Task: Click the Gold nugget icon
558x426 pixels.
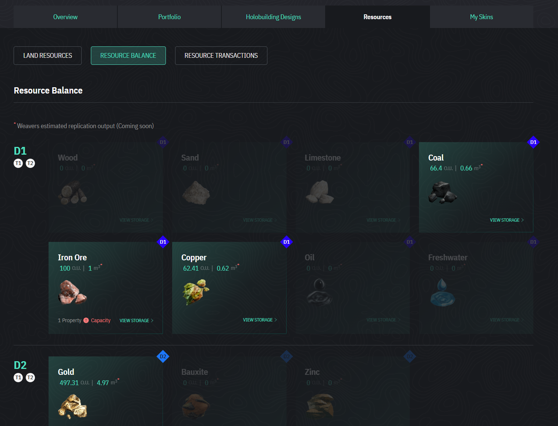Action: click(x=73, y=406)
